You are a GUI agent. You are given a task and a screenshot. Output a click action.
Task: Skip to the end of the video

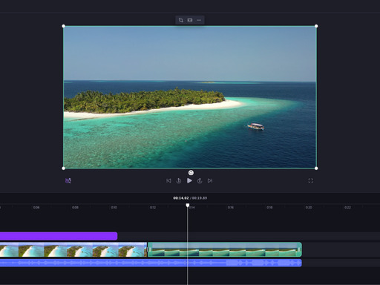tap(210, 181)
